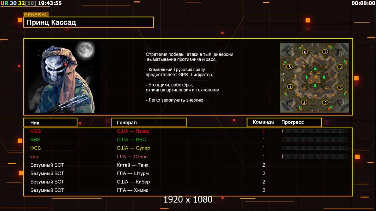Click the UR indicator in the top bar
376x211 pixels.
click(5, 4)
